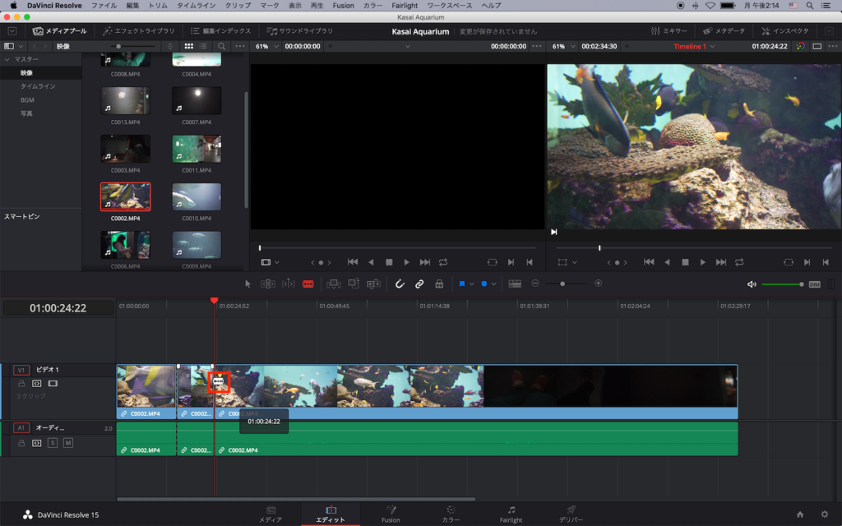Lock the Video 1 track

click(21, 383)
